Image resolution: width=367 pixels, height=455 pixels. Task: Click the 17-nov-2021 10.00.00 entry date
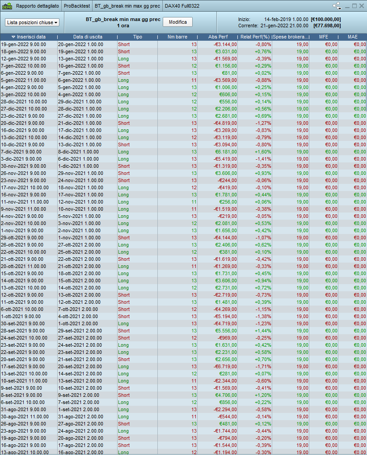click(25, 188)
